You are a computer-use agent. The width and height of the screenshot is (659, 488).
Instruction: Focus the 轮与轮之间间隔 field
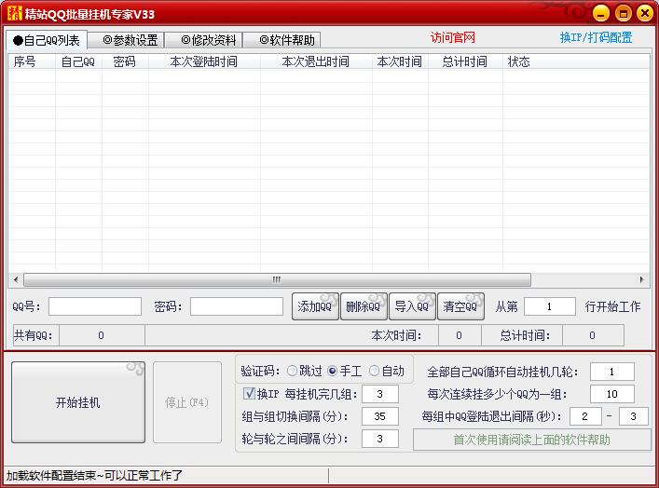(x=380, y=439)
